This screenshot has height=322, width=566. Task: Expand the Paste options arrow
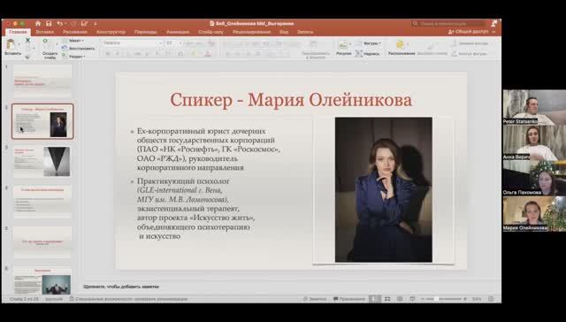19,45
